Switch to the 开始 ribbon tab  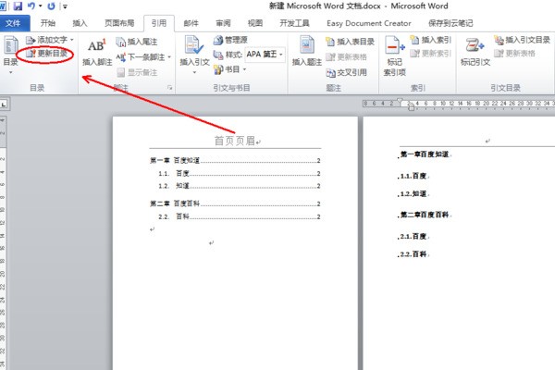coord(47,23)
